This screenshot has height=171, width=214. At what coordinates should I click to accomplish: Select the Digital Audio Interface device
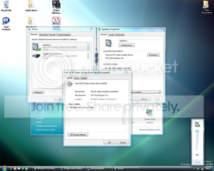point(61,56)
